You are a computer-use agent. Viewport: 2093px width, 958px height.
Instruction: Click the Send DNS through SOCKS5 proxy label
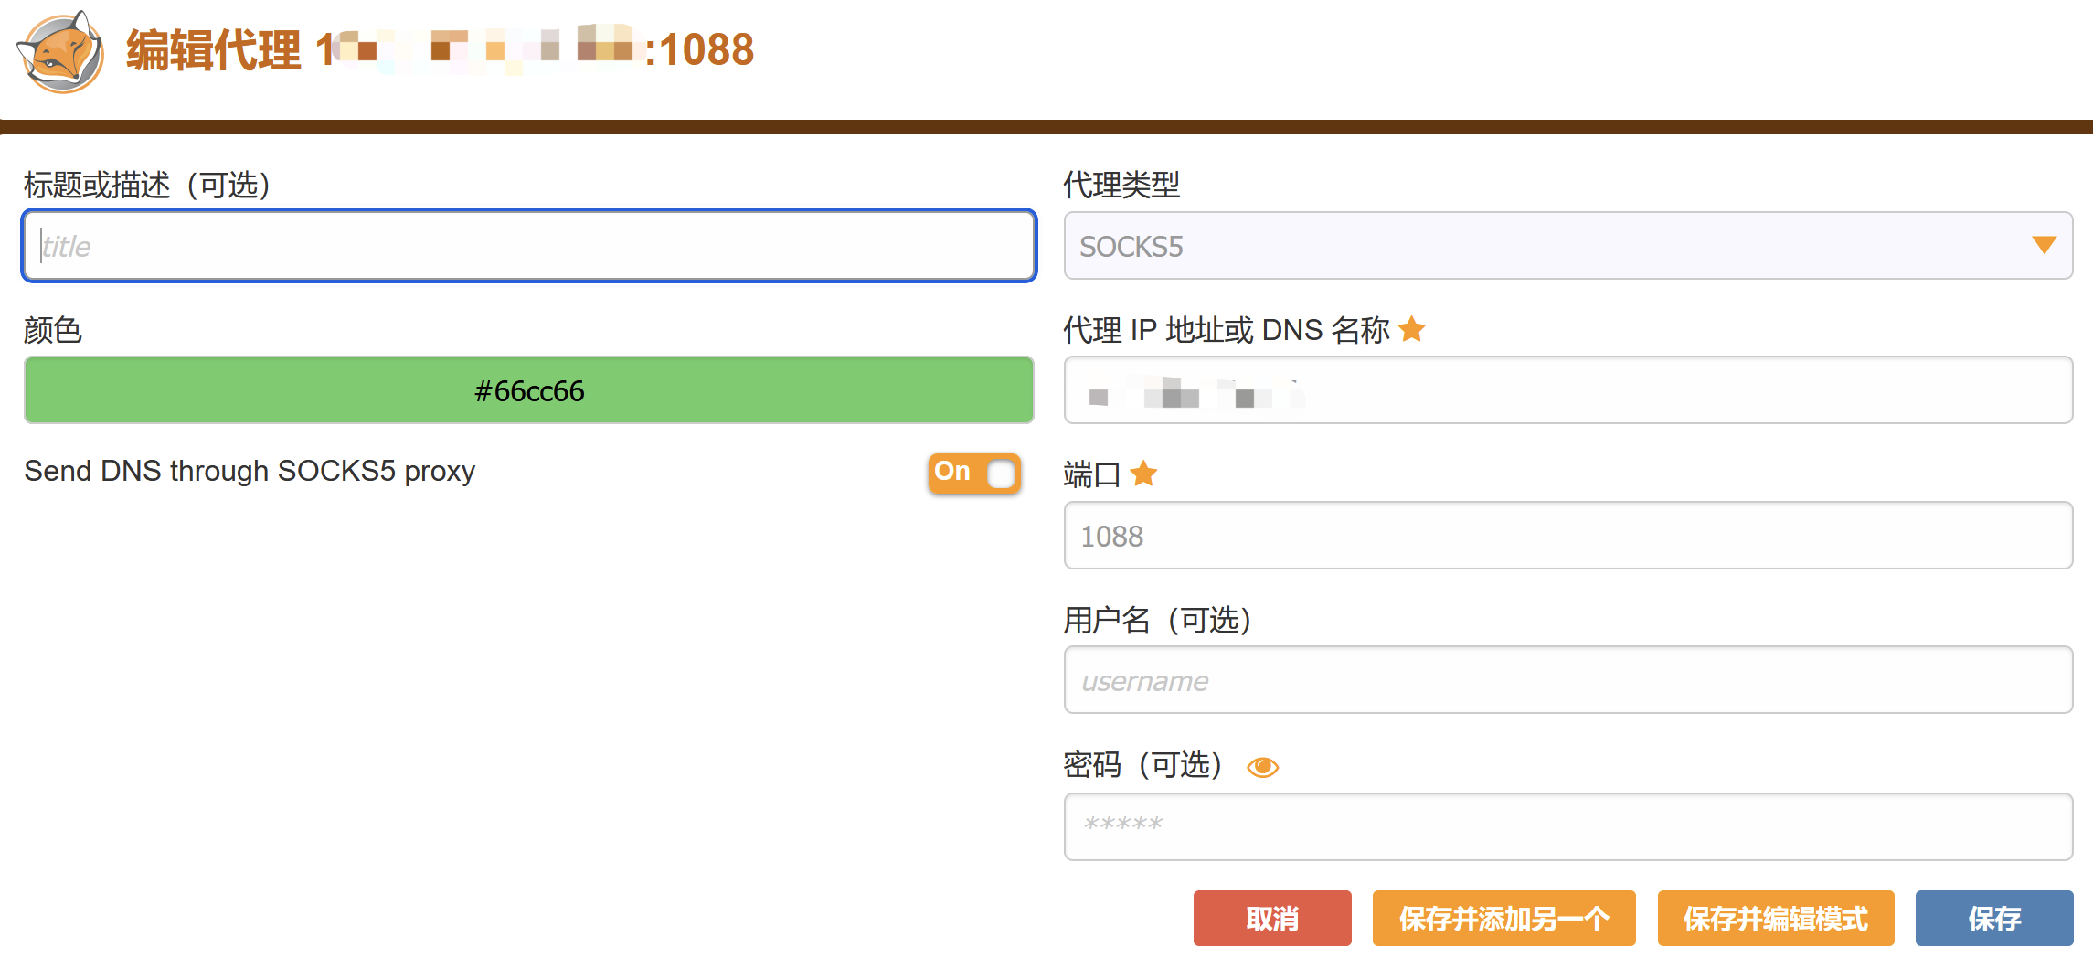250,471
